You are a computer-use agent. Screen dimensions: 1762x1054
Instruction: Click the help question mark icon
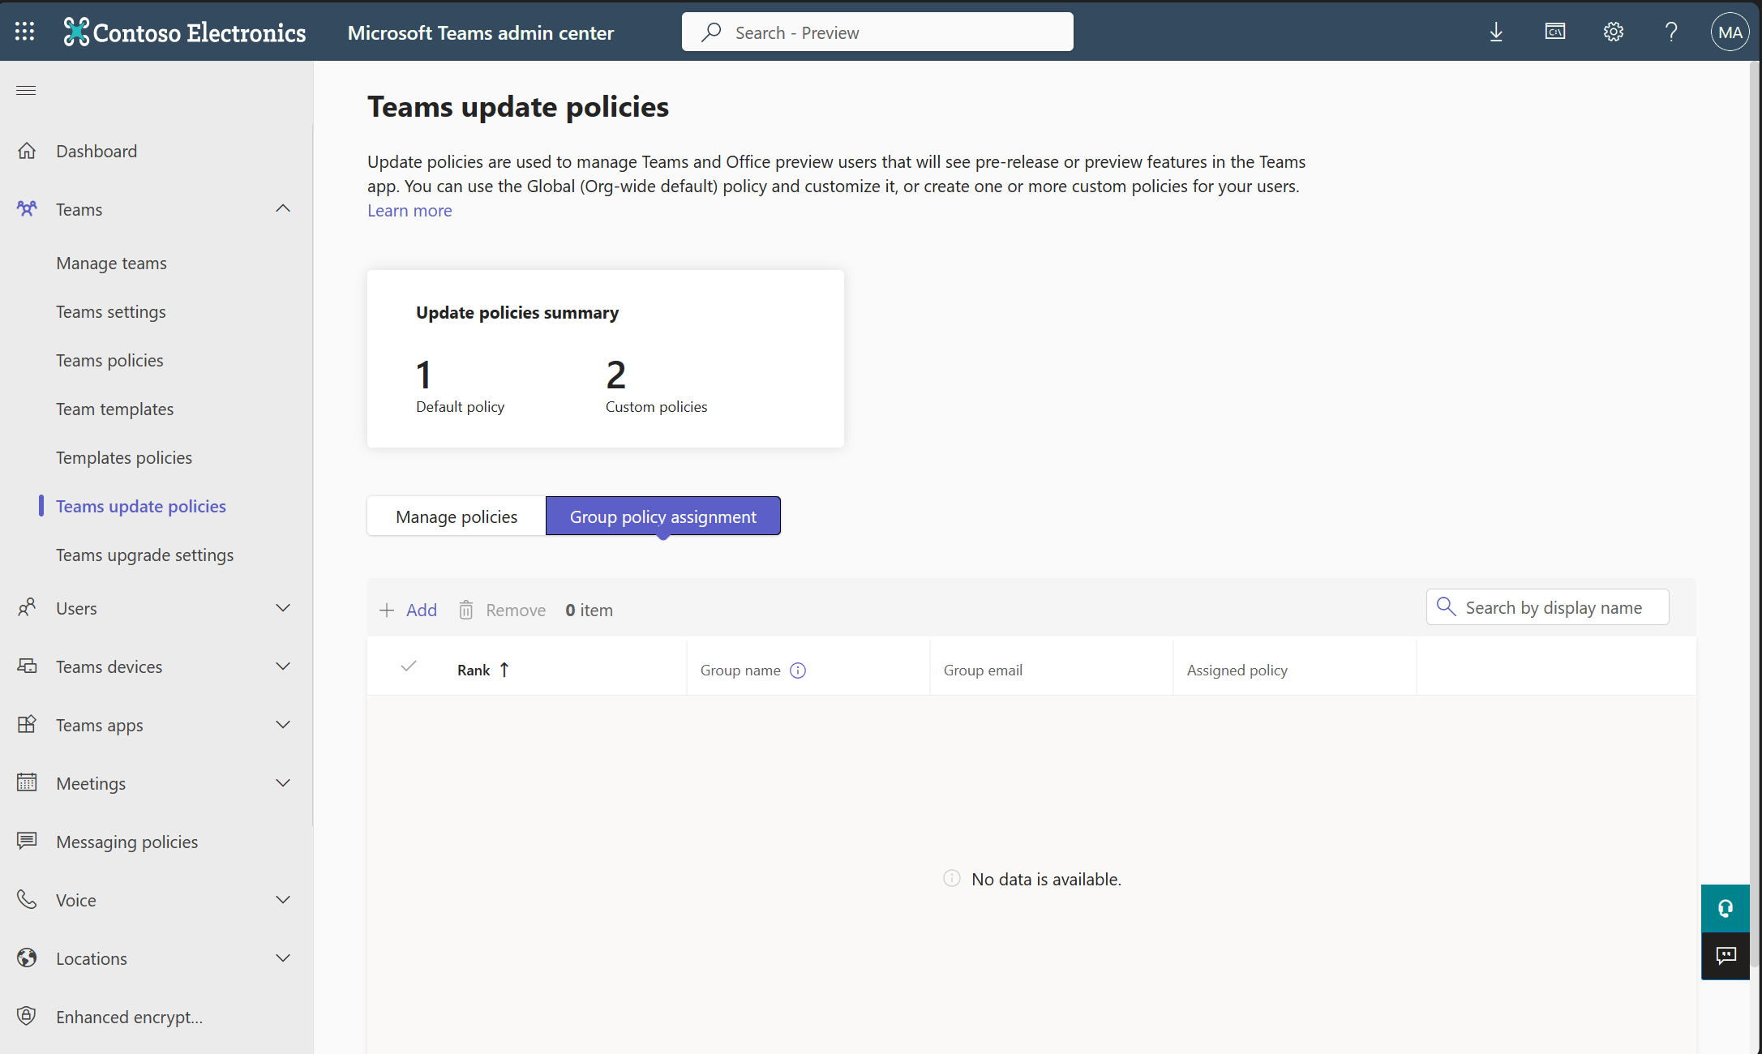[x=1671, y=32]
